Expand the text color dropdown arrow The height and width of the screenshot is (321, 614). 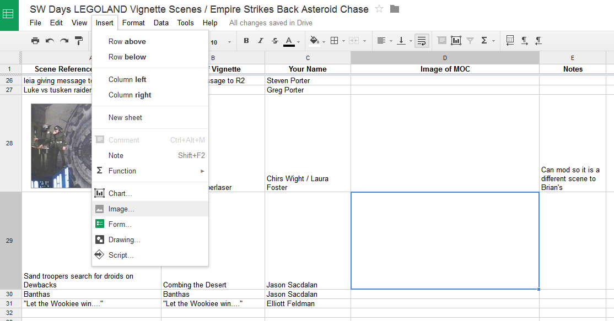click(298, 41)
